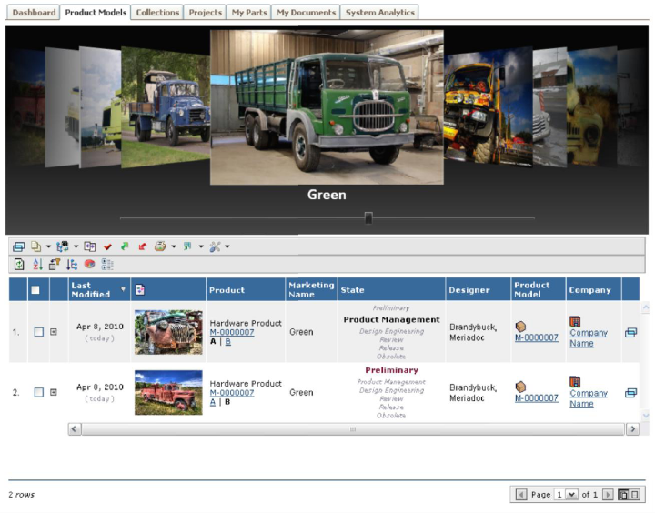
Task: Switch to the Collections tab
Action: [157, 13]
